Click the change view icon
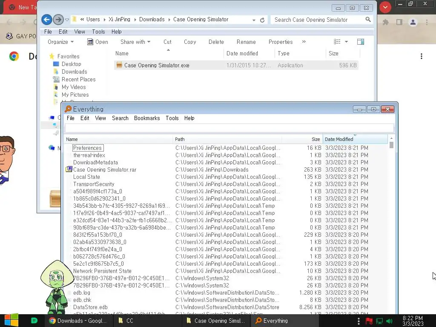436x327 pixels. pos(337,42)
